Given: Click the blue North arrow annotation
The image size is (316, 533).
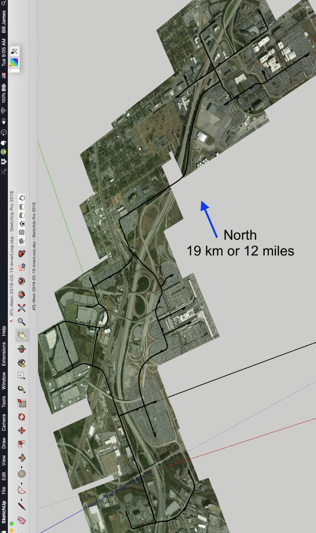Looking at the screenshot, I should [210, 219].
